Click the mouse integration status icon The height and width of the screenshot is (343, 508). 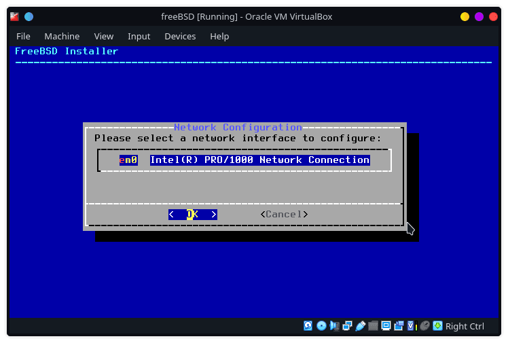point(424,326)
